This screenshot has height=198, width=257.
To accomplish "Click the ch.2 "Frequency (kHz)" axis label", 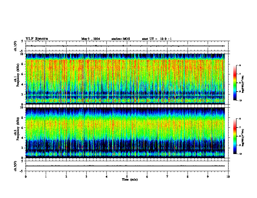I will click(x=18, y=129).
